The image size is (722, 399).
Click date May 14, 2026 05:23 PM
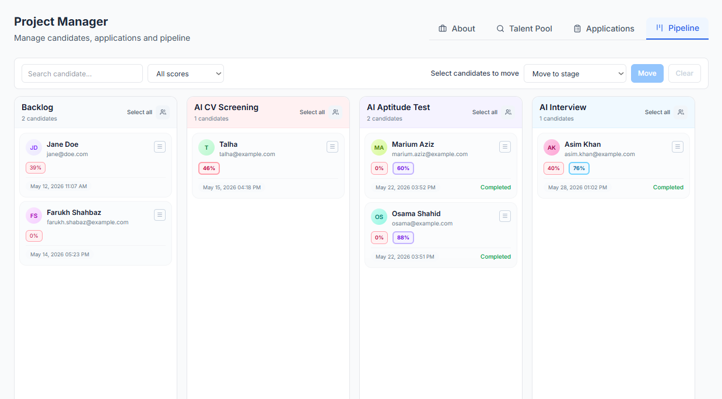click(x=59, y=255)
